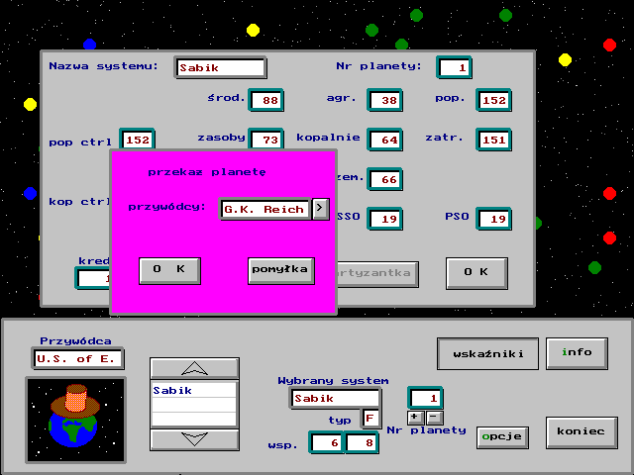Select the agr. value 38
The width and height of the screenshot is (634, 475).
pos(385,100)
